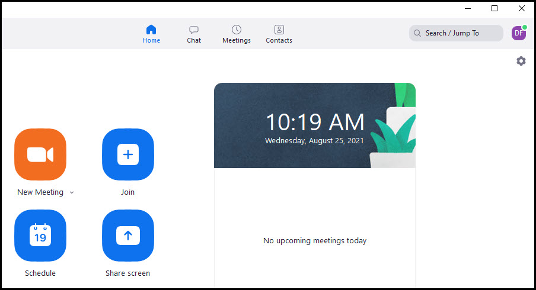Click the magnifier icon in search box
The image size is (536, 290).
(x=417, y=33)
